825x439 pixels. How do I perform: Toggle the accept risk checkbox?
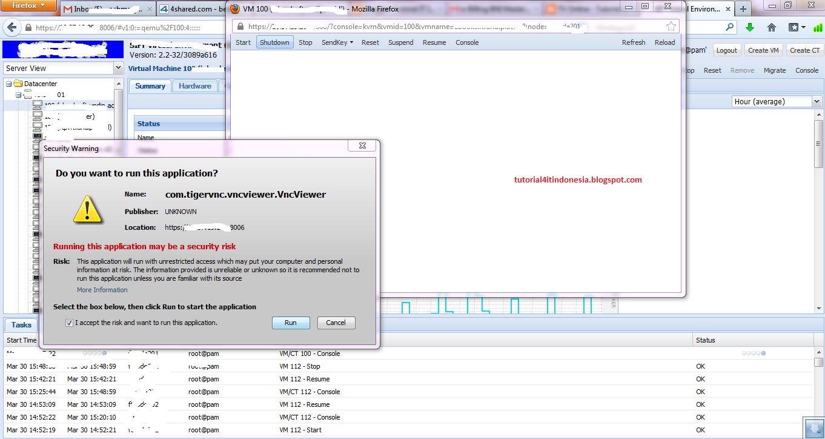click(70, 323)
